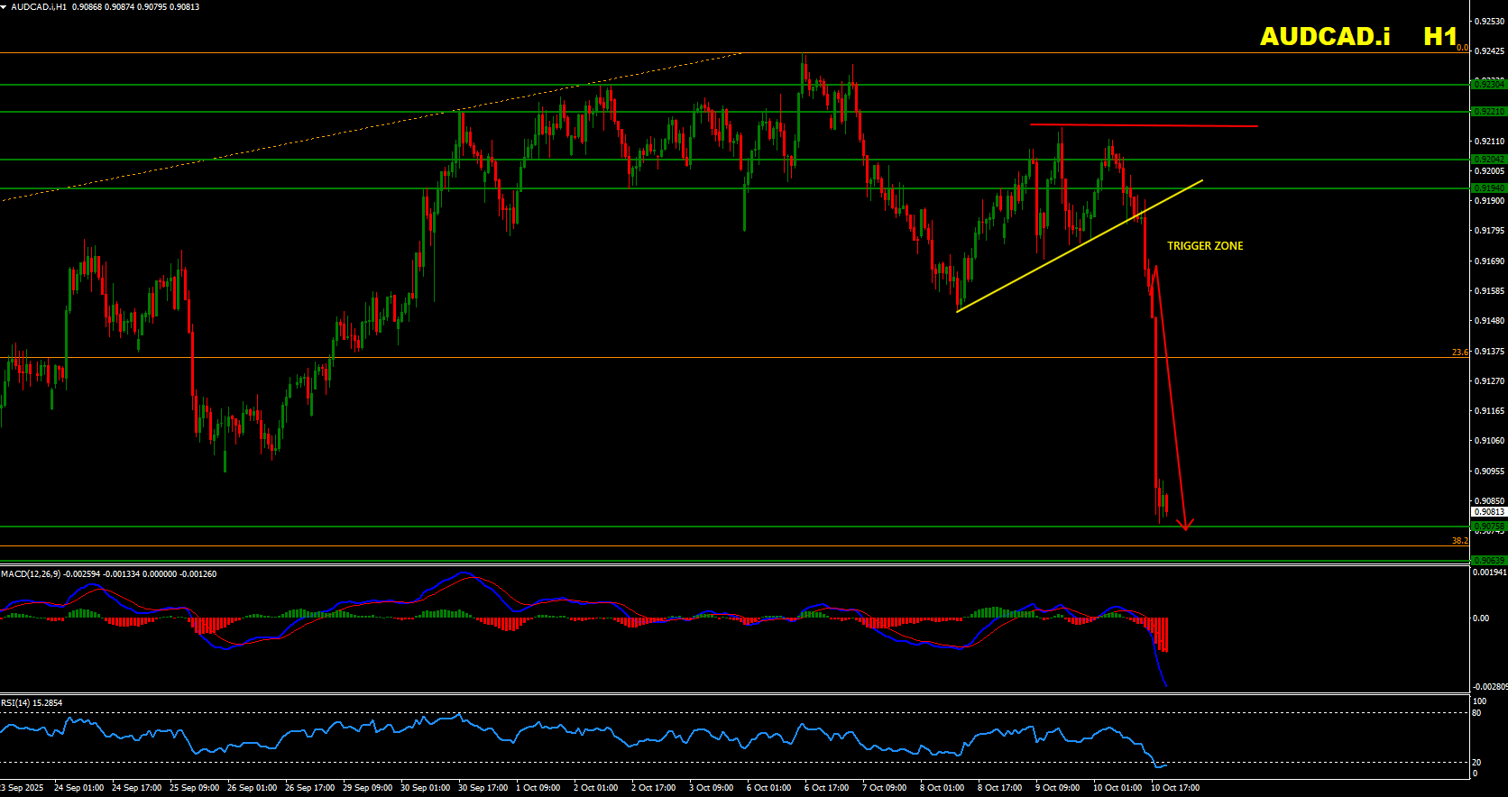Click the chart menu triangle beside AUDCAD.i,H1
This screenshot has width=1508, height=797.
(5, 6)
